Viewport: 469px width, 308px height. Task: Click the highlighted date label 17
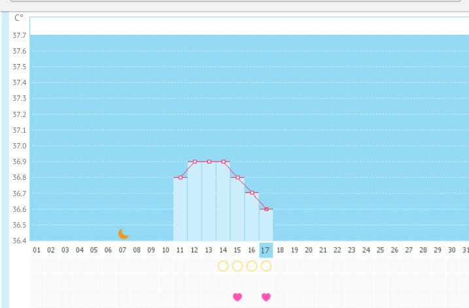pyautogui.click(x=266, y=250)
